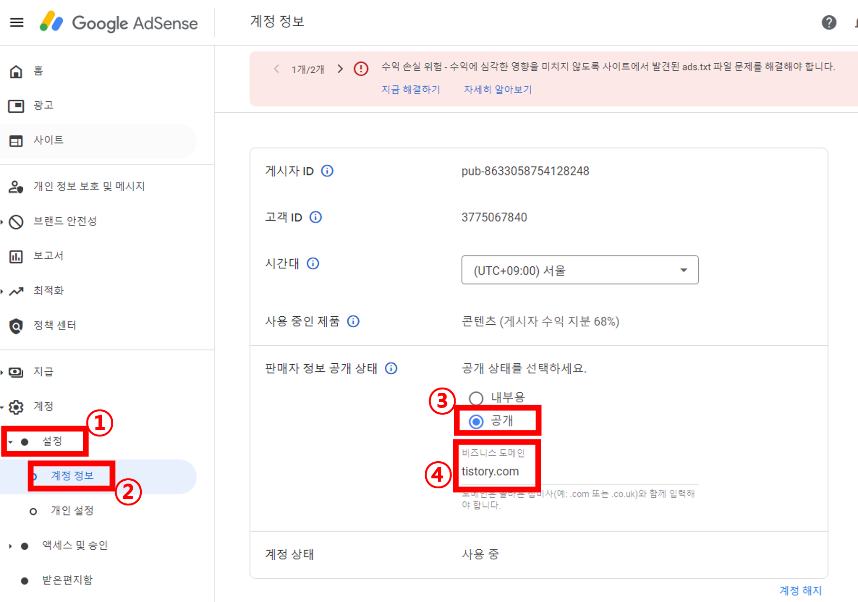Click the 계정 해지 link
Image resolution: width=858 pixels, height=602 pixels.
pyautogui.click(x=799, y=590)
